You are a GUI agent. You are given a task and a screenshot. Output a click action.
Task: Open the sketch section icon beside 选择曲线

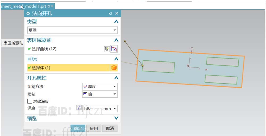(x=107, y=49)
